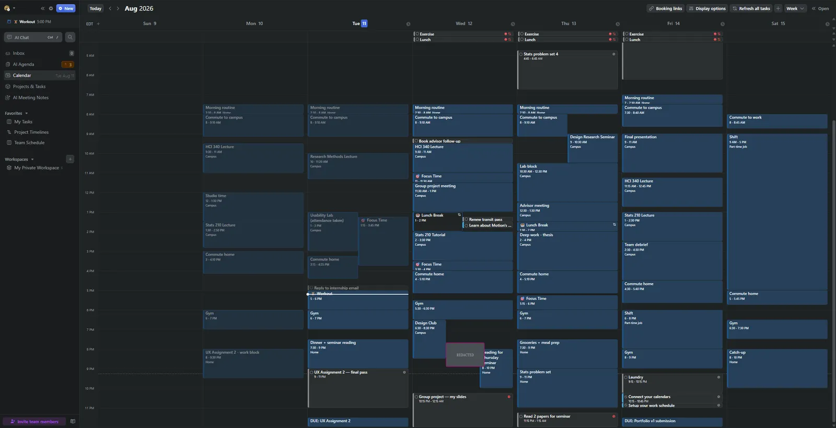Open Inbox in the sidebar
The height and width of the screenshot is (428, 836).
point(39,53)
